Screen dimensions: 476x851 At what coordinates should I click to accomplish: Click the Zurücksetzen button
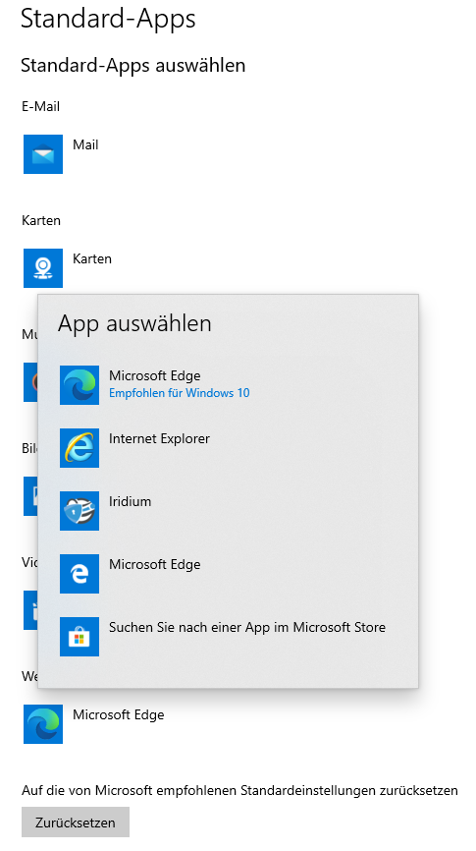[76, 823]
